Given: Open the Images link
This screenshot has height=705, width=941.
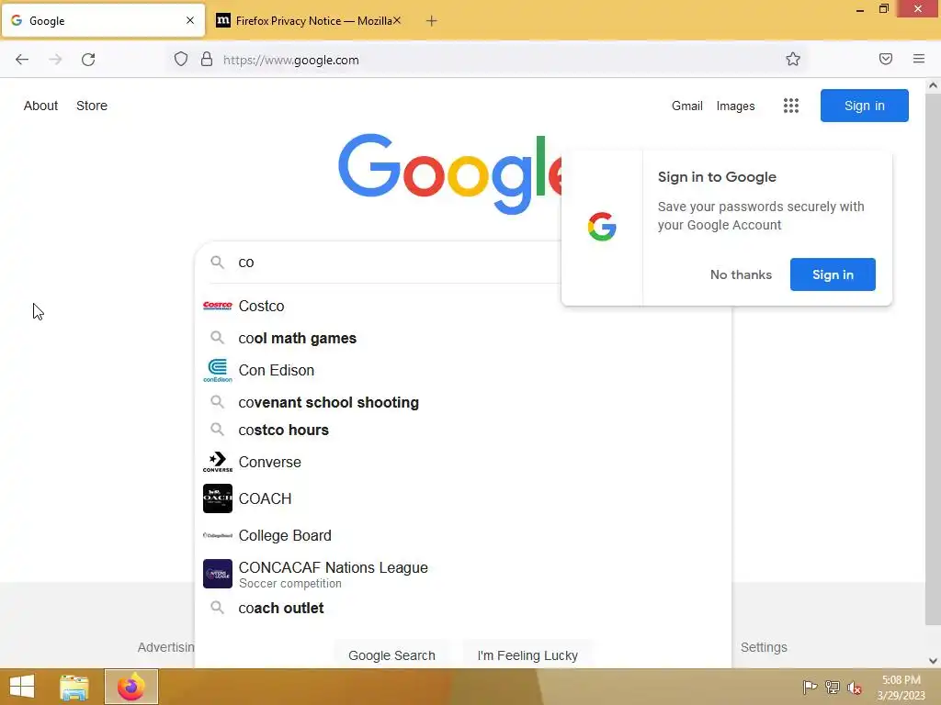Looking at the screenshot, I should click(735, 106).
